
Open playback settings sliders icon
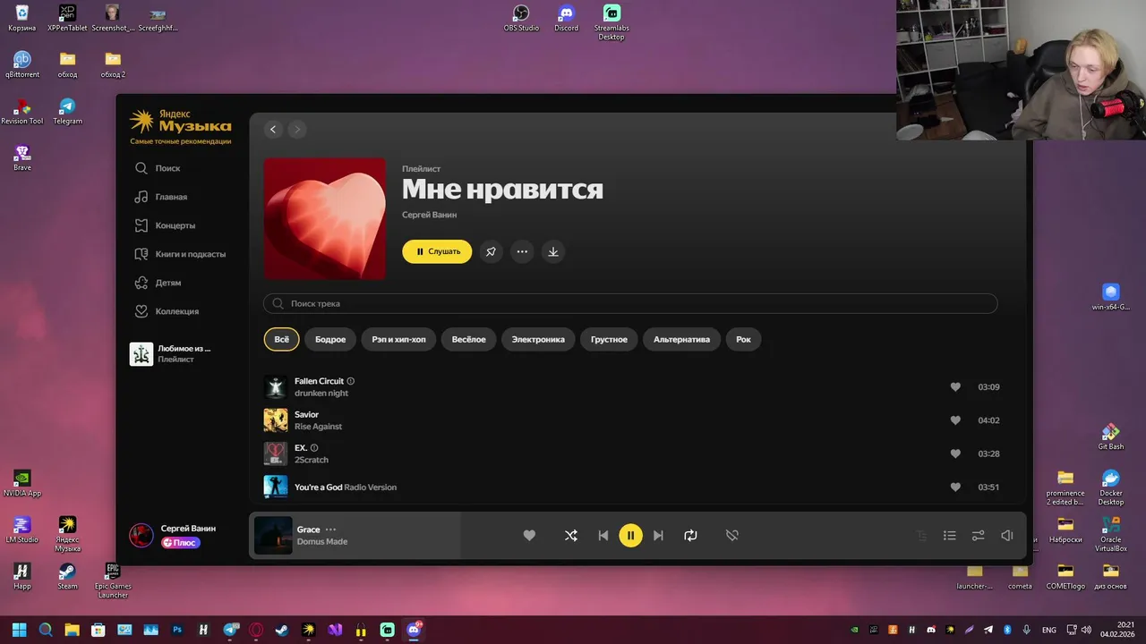click(x=979, y=536)
